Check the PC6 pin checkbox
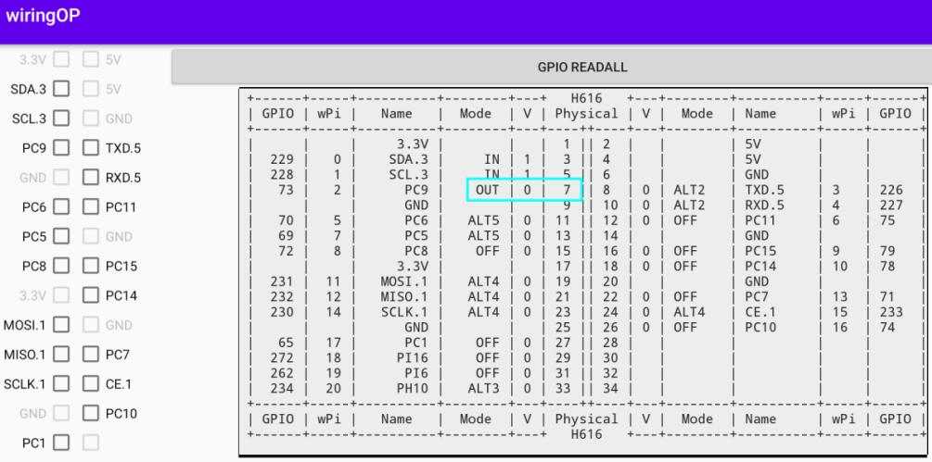The height and width of the screenshot is (462, 932). click(x=61, y=207)
